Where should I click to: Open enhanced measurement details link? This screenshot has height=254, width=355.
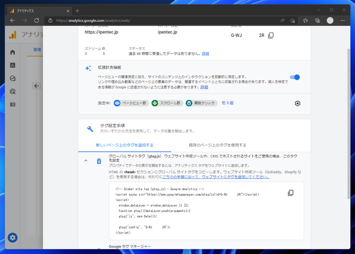pyautogui.click(x=204, y=87)
